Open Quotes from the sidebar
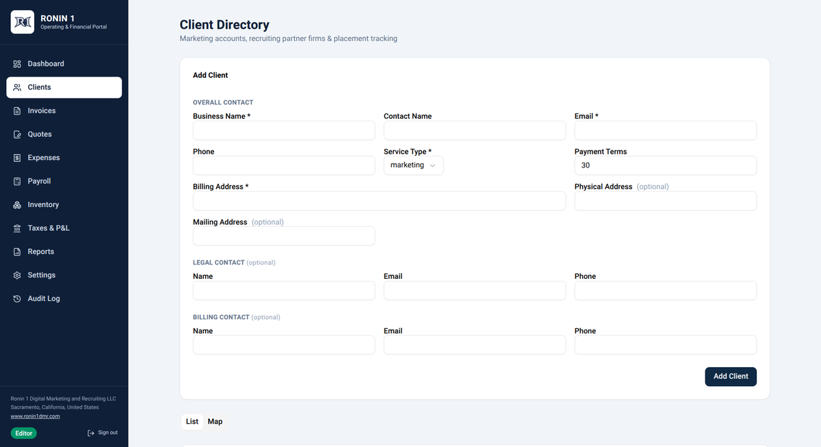This screenshot has width=821, height=447. [64, 134]
